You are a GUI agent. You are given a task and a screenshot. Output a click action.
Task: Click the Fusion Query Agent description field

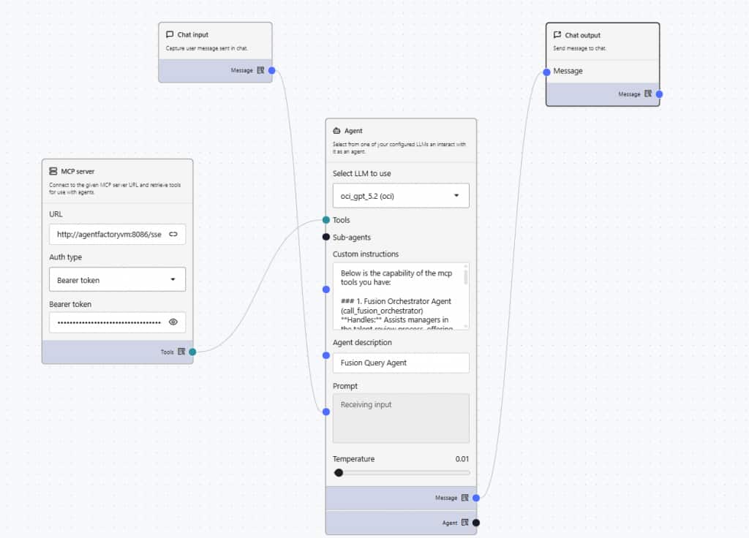tap(401, 363)
